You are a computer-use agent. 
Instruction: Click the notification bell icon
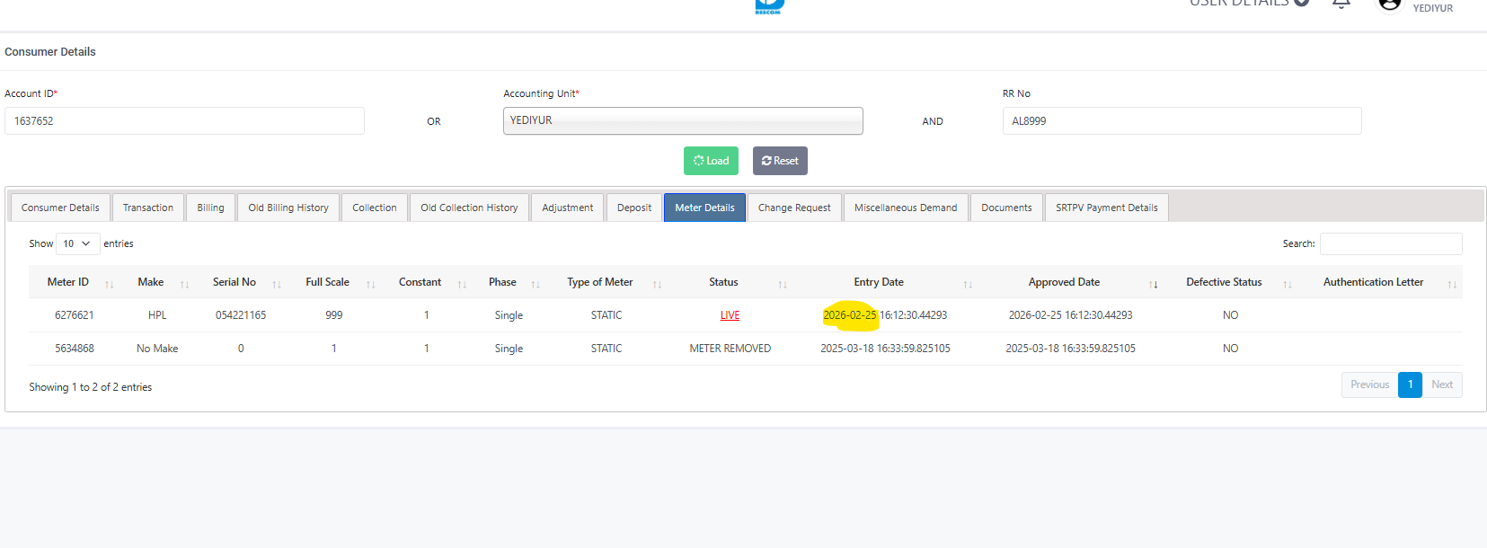1341,4
